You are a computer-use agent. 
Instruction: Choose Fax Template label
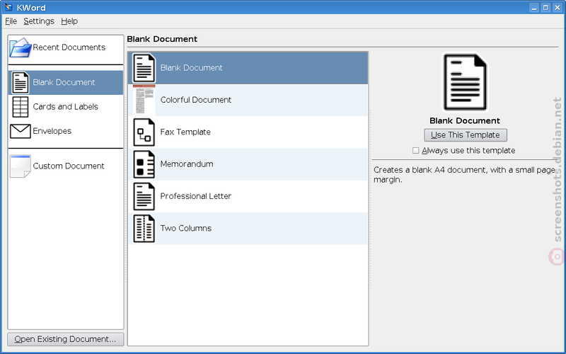coord(185,132)
